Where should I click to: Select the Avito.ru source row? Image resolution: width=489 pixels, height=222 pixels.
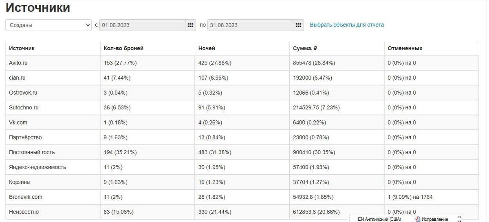click(x=18, y=63)
